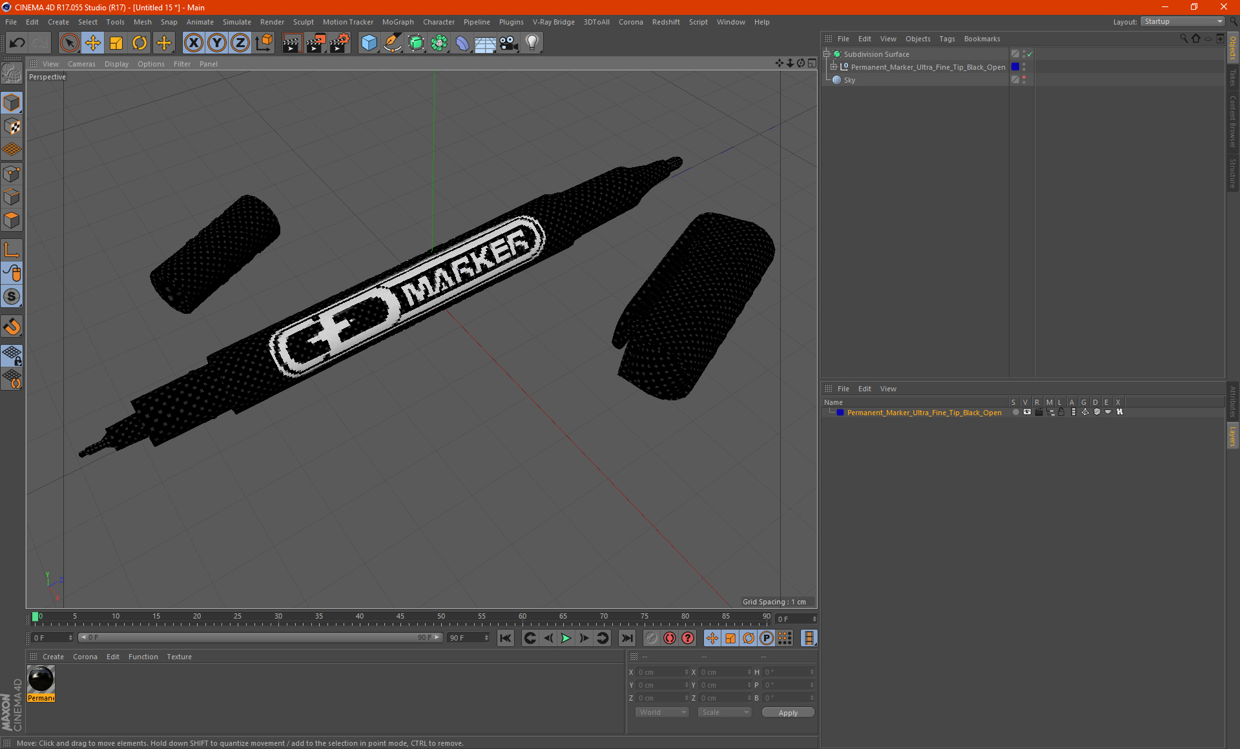This screenshot has height=749, width=1240.
Task: Add a Camera object
Action: (508, 43)
